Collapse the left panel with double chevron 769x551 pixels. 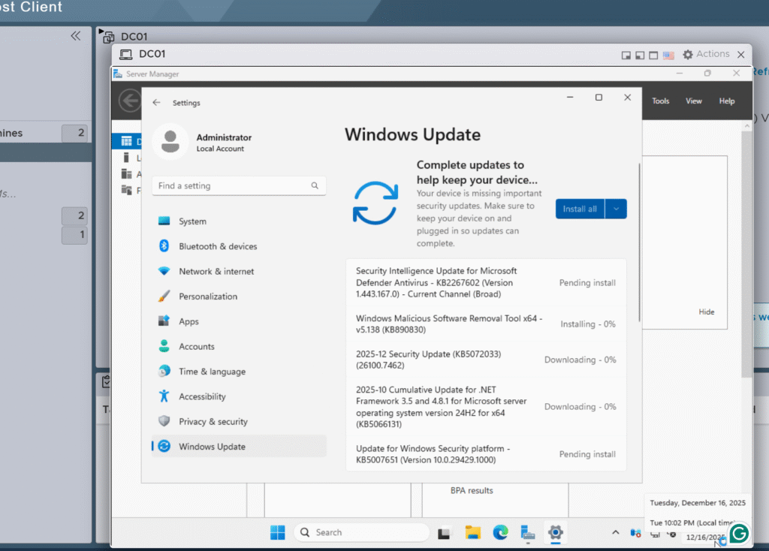click(76, 36)
